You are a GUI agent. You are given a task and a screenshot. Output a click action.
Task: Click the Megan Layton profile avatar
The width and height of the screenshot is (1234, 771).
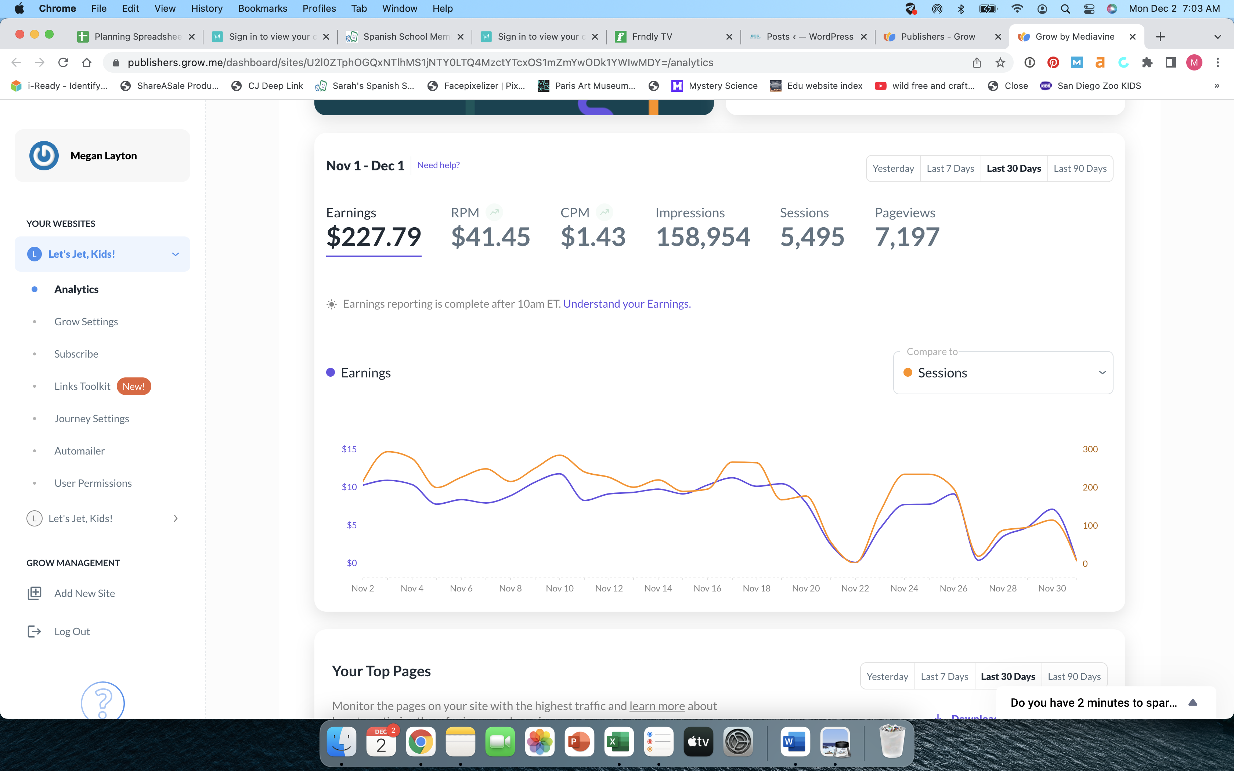click(x=44, y=156)
